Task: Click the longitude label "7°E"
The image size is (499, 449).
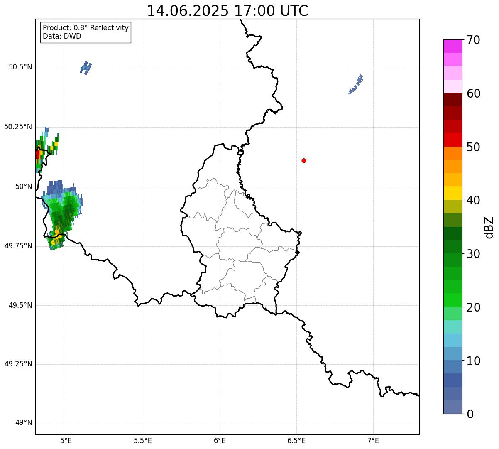Action: tap(374, 440)
